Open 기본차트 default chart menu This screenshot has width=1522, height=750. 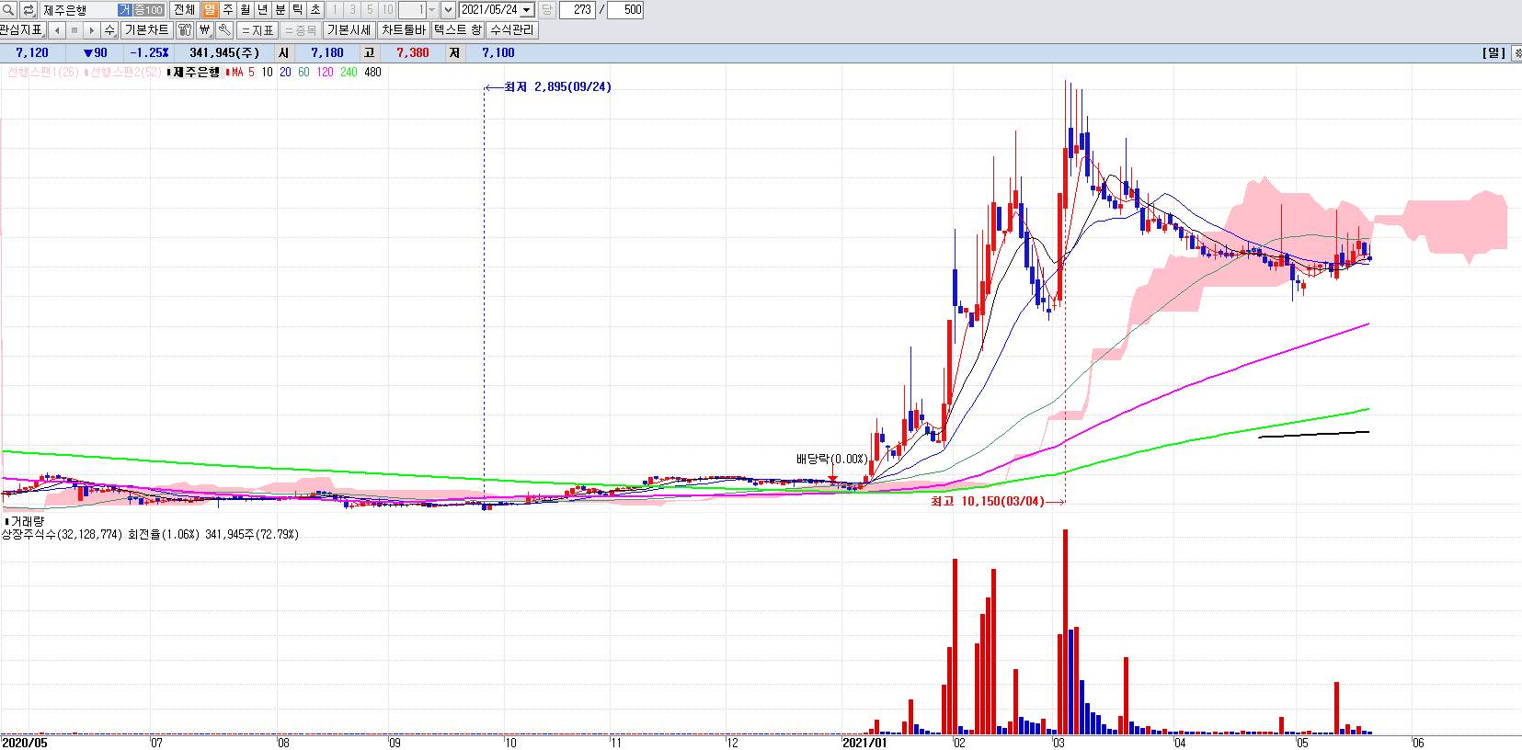tap(146, 30)
